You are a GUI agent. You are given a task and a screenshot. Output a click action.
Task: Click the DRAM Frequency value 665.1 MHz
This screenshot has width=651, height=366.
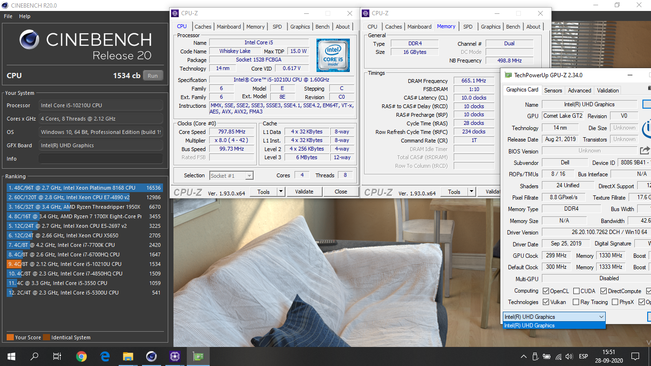(474, 81)
